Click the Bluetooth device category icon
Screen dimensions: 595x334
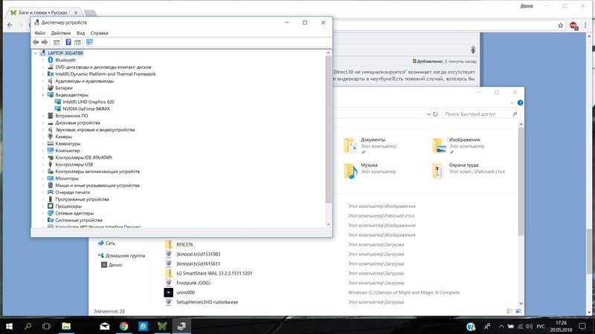(x=50, y=60)
